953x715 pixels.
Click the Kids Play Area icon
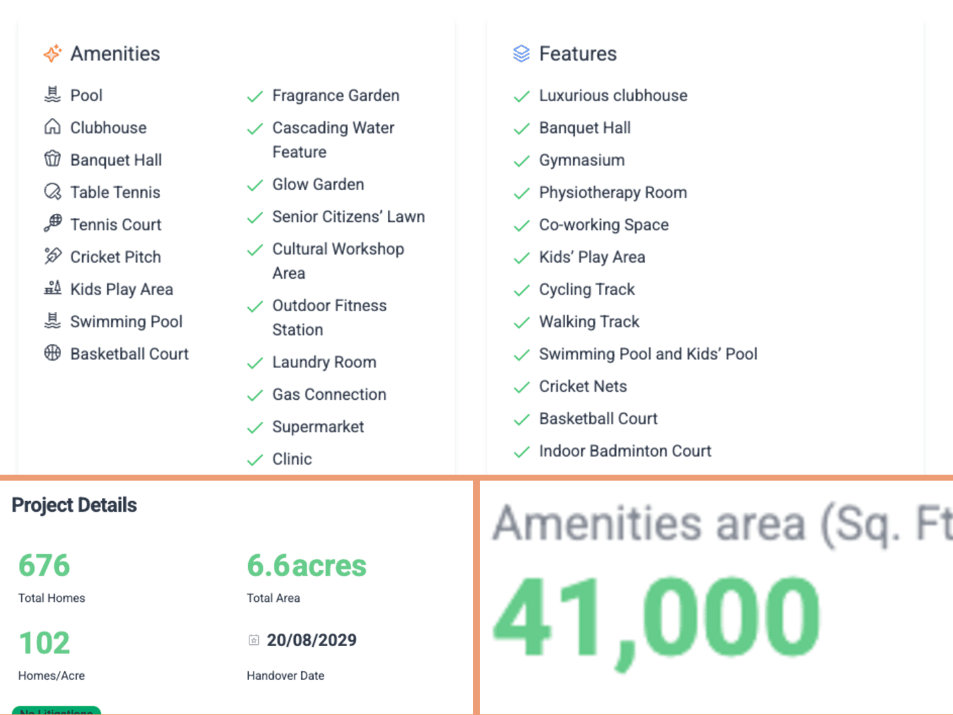(x=52, y=288)
